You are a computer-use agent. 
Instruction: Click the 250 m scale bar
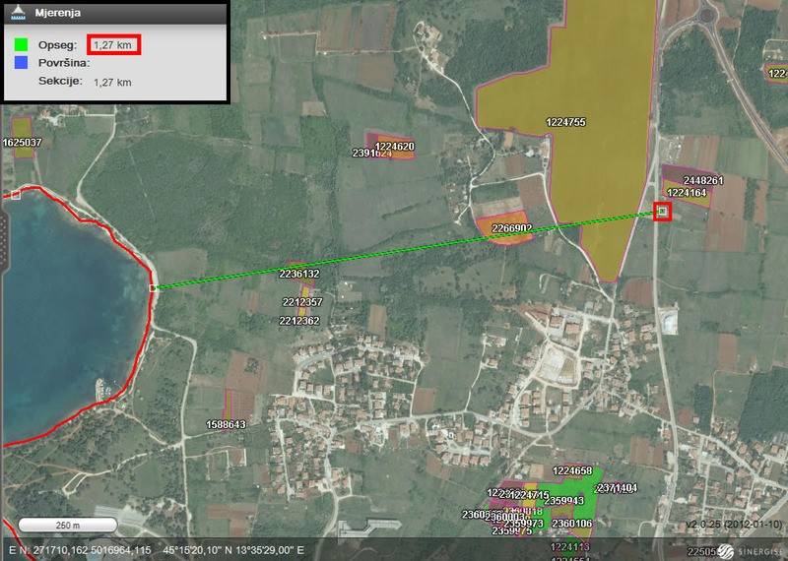(x=68, y=524)
